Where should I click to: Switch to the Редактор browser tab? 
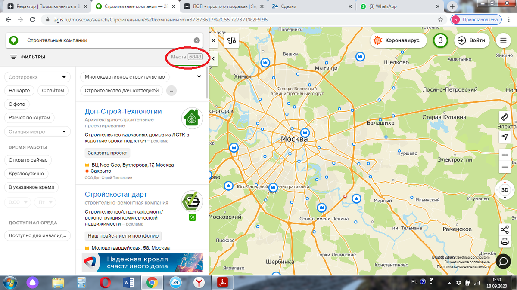coord(47,6)
